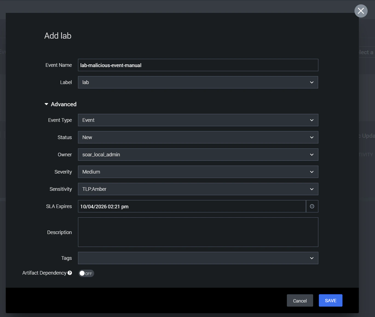Click the SAVE button
The width and height of the screenshot is (375, 317).
[x=331, y=301]
